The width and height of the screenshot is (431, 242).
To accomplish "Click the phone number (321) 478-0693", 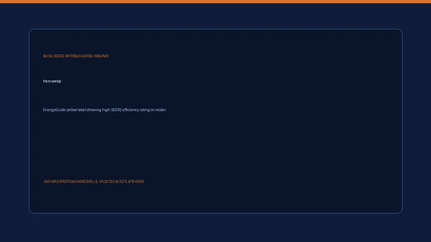I will 131,182.
